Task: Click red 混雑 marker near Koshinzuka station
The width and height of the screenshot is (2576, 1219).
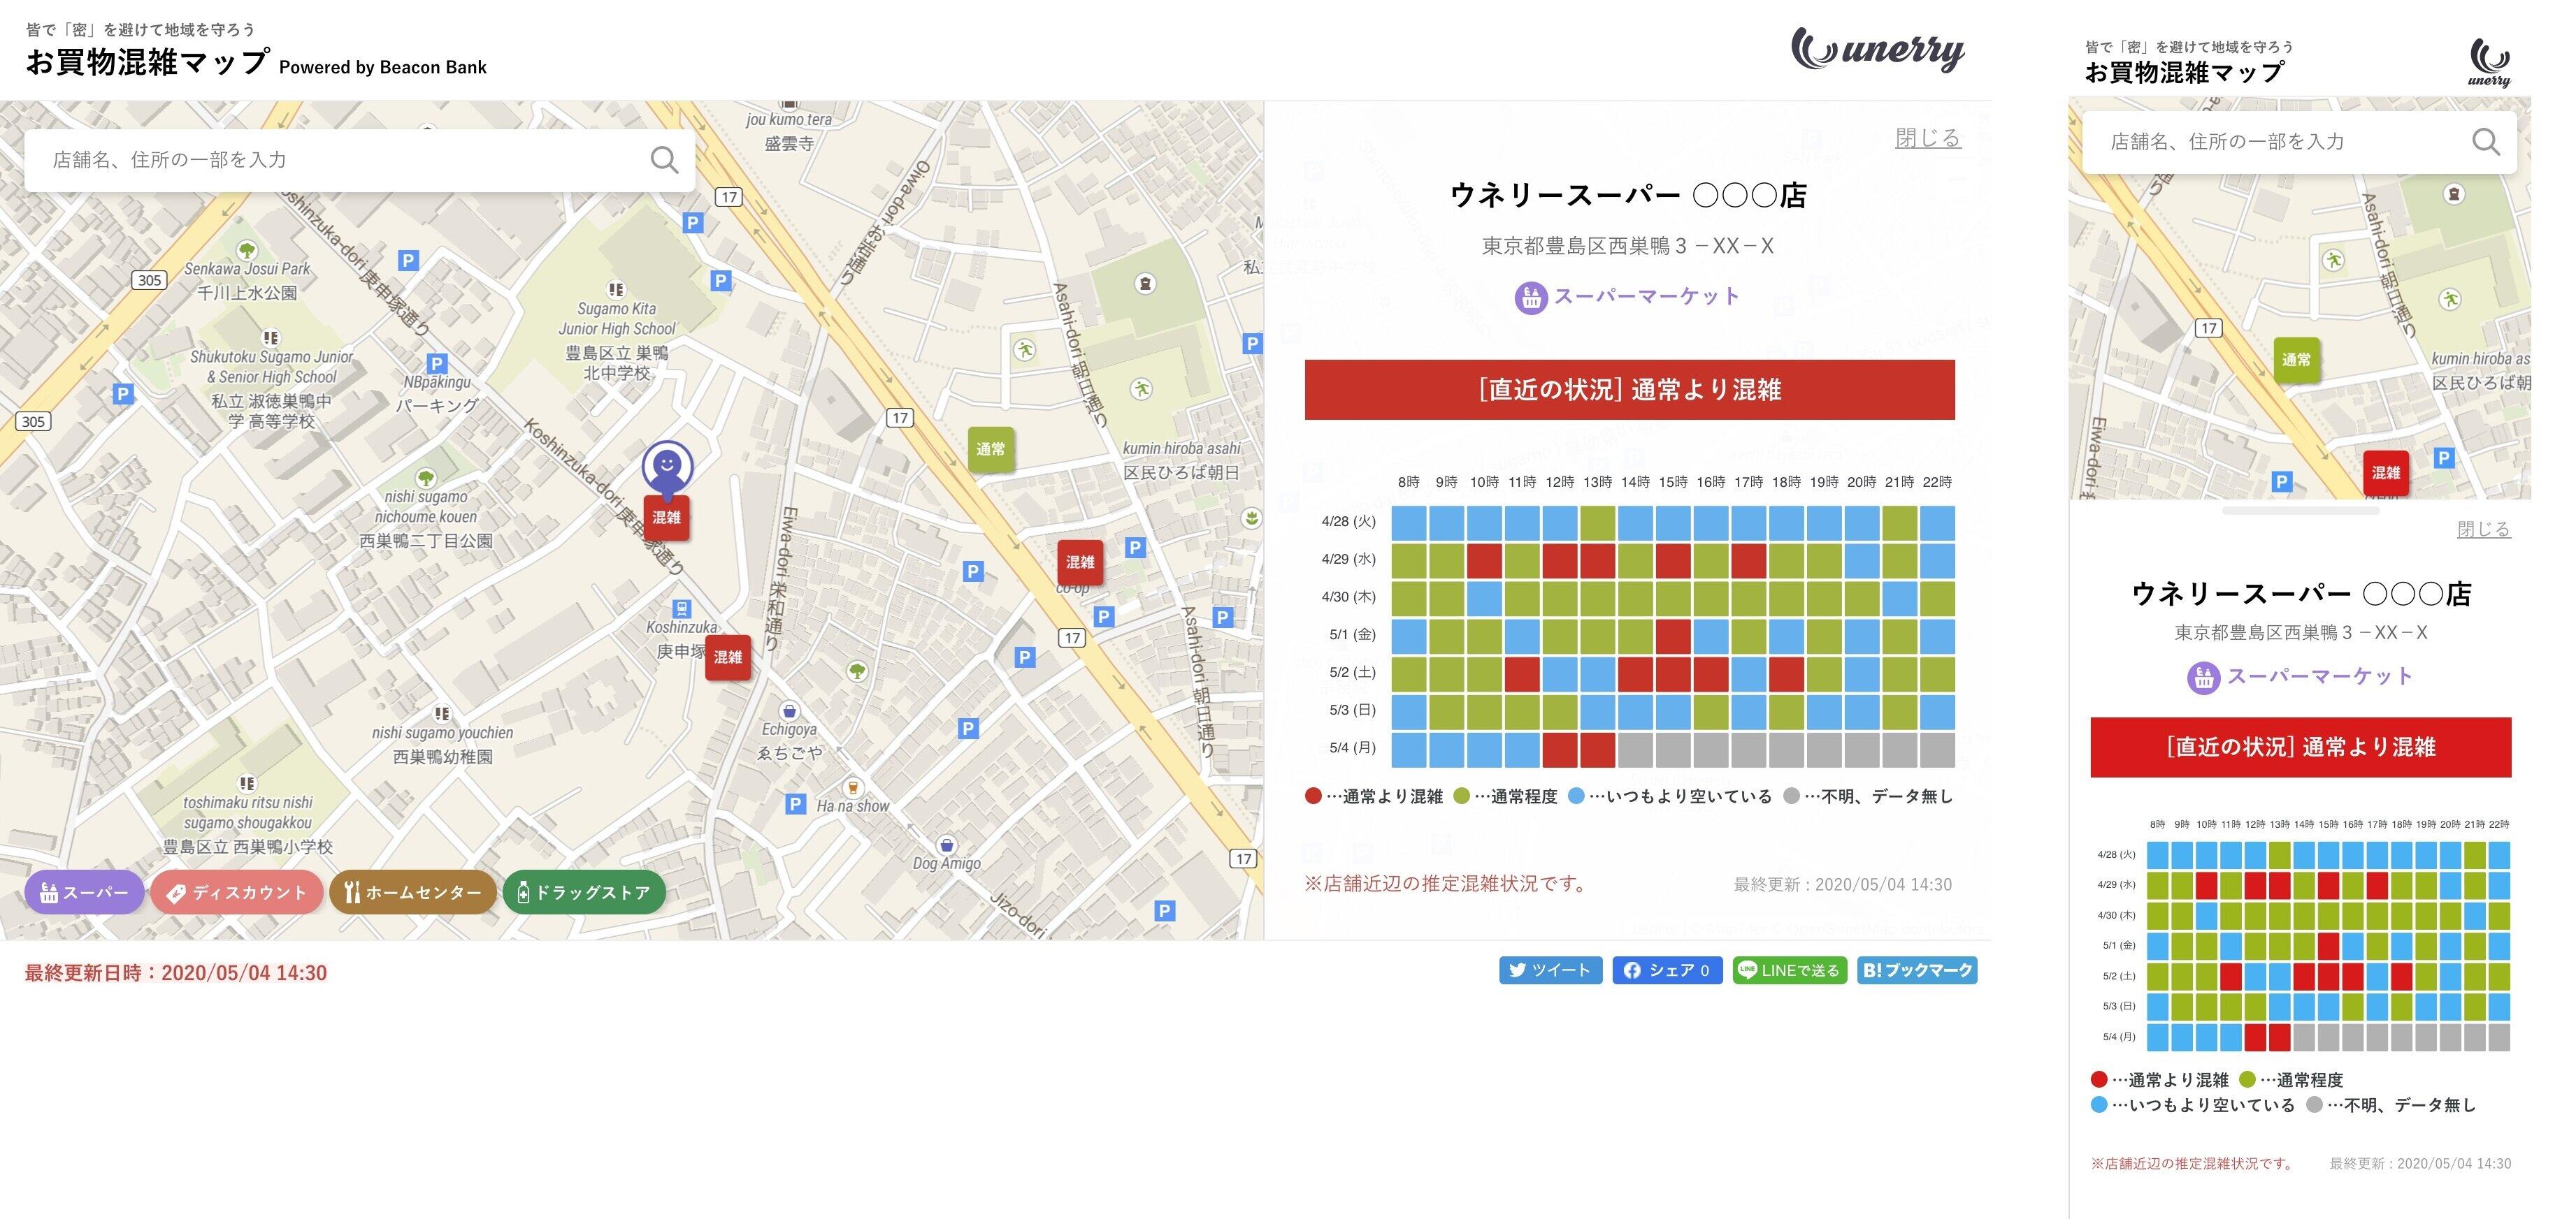Action: click(x=727, y=657)
